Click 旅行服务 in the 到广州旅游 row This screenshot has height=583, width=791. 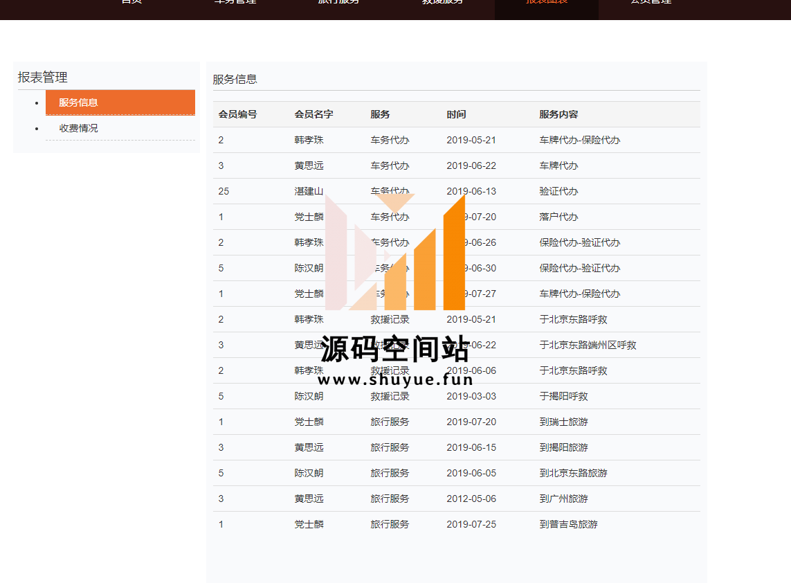[x=390, y=499]
